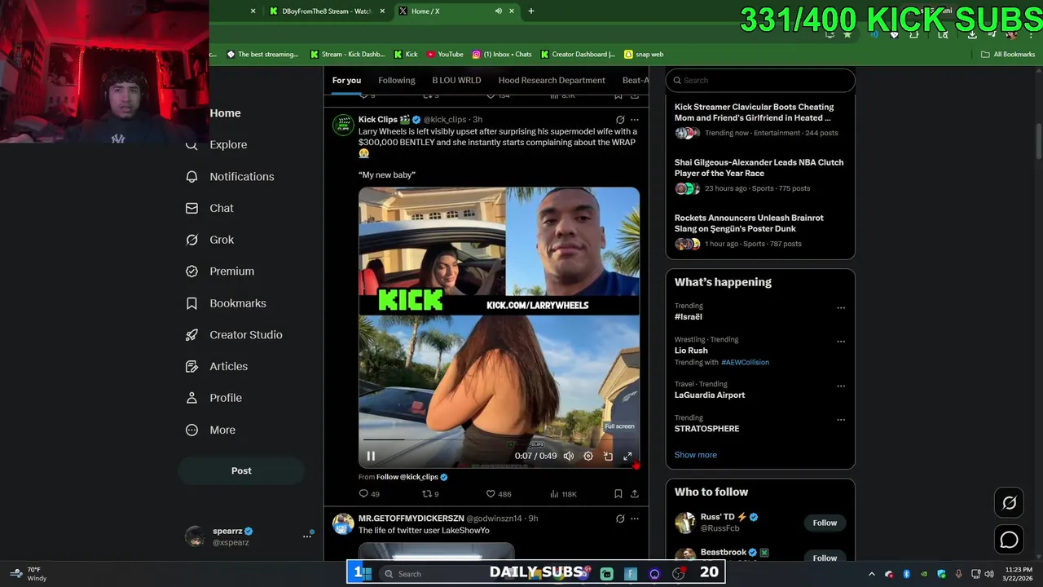1043x587 pixels.
Task: Open Articles in the sidebar
Action: coord(217,366)
